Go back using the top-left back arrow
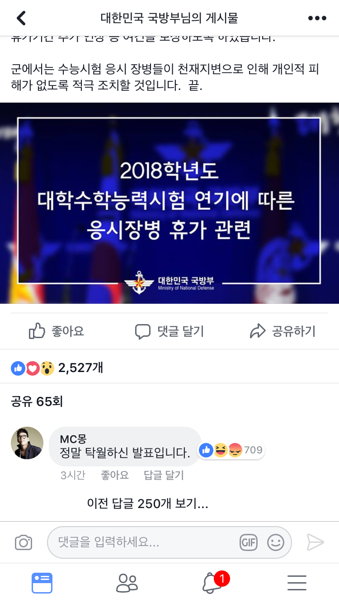The height and width of the screenshot is (603, 339). 21,18
